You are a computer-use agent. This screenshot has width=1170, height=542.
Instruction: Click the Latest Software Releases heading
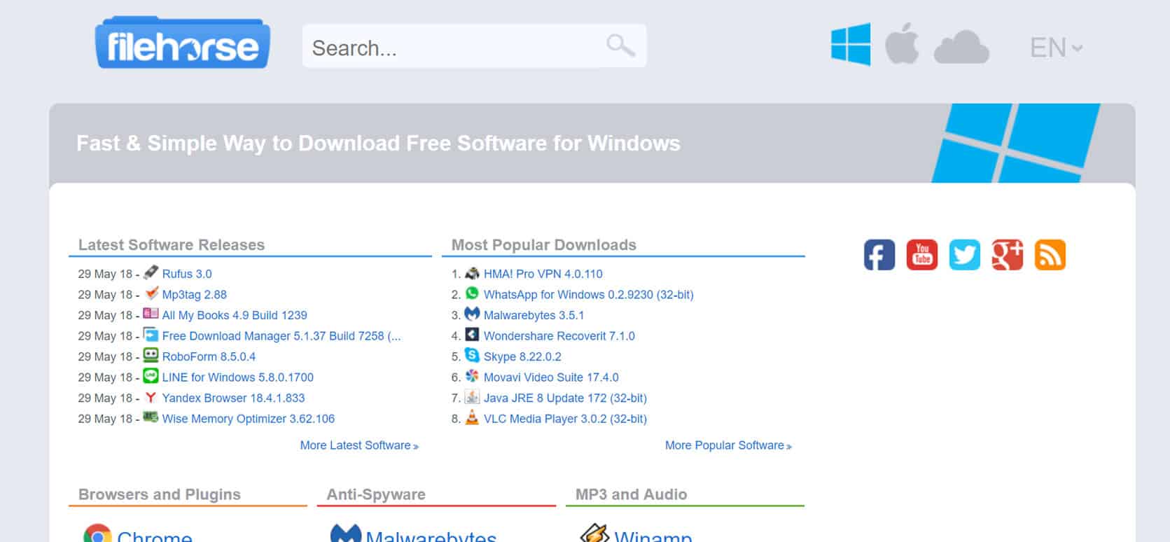(172, 245)
